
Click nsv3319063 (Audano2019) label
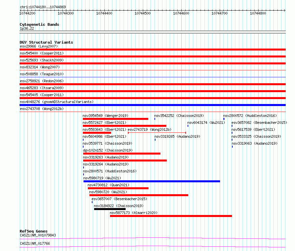255,143
